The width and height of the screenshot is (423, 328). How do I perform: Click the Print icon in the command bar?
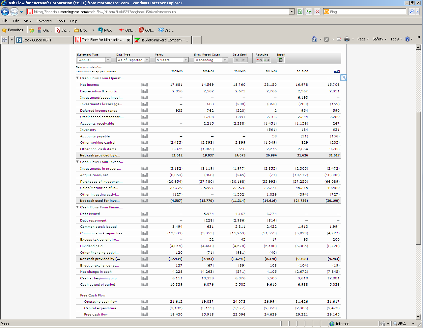point(347,39)
